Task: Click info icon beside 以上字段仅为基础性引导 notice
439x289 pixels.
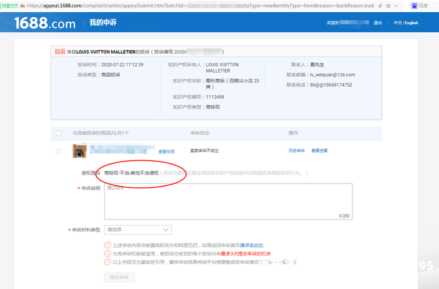Action: (107, 262)
